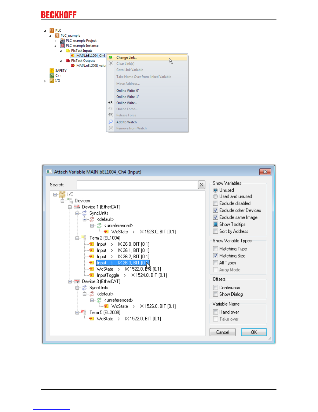Viewport: 318px width, 412px height.
Task: Uncheck Exclude same Image
Action: 215,217
